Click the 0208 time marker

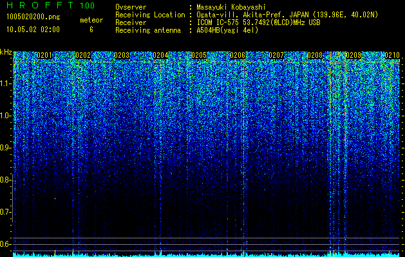pos(315,55)
